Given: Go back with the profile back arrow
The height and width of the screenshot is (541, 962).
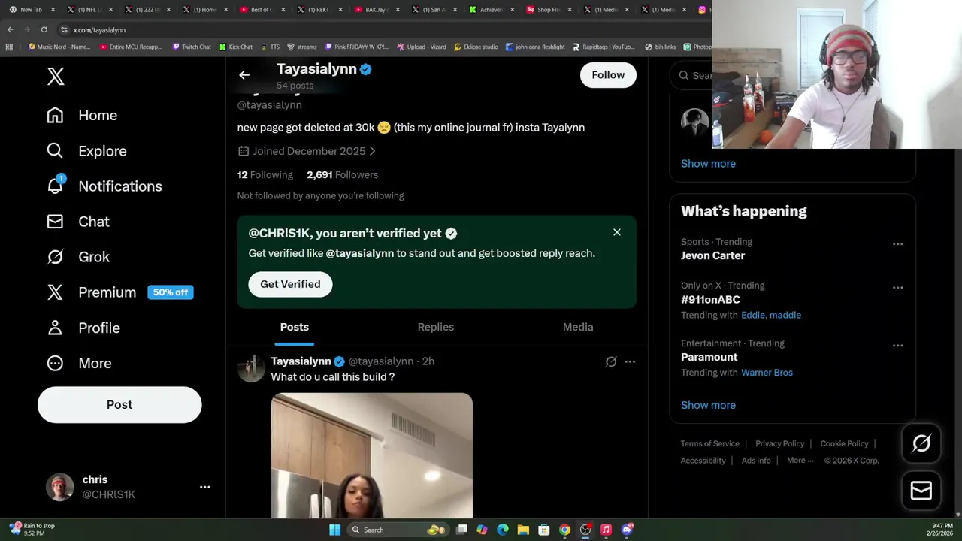Looking at the screenshot, I should [244, 74].
